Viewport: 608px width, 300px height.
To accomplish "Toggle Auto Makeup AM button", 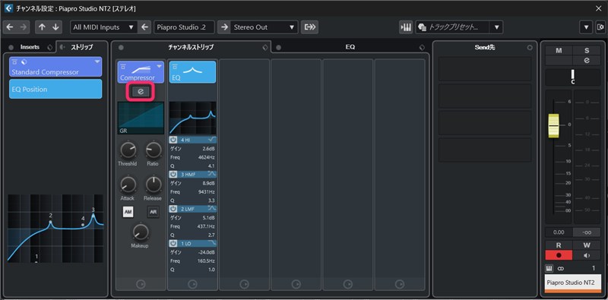I will [x=128, y=212].
